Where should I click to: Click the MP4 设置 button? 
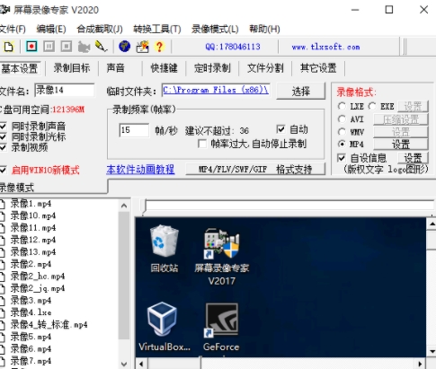(401, 145)
